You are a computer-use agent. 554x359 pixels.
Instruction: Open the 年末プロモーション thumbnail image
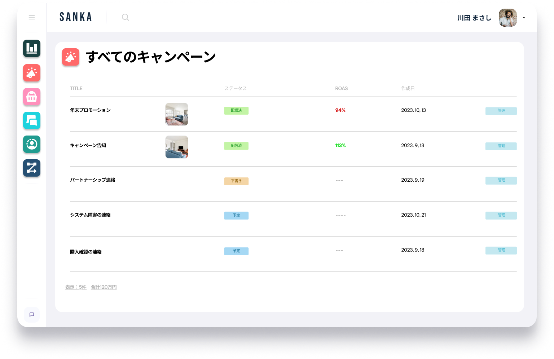pos(177,114)
